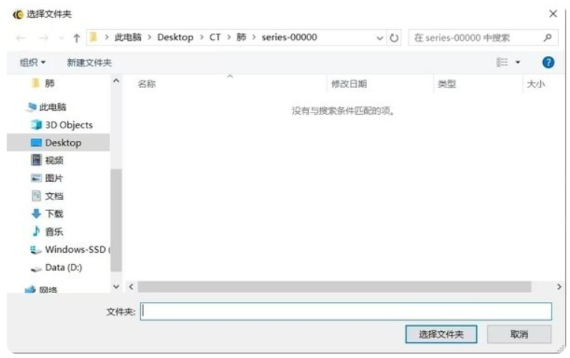Click the folder icon in address bar
This screenshot has width=570, height=358.
(x=94, y=37)
